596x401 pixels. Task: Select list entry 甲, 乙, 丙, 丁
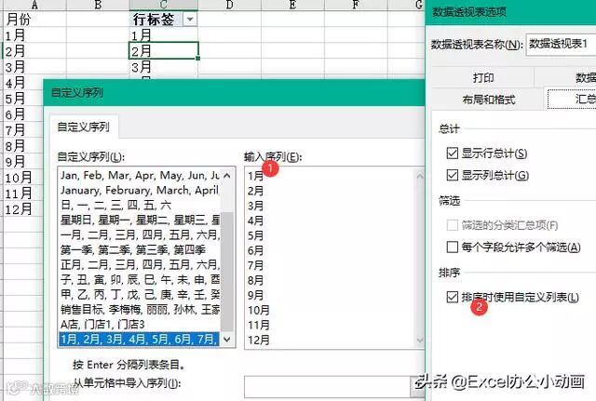(x=140, y=294)
